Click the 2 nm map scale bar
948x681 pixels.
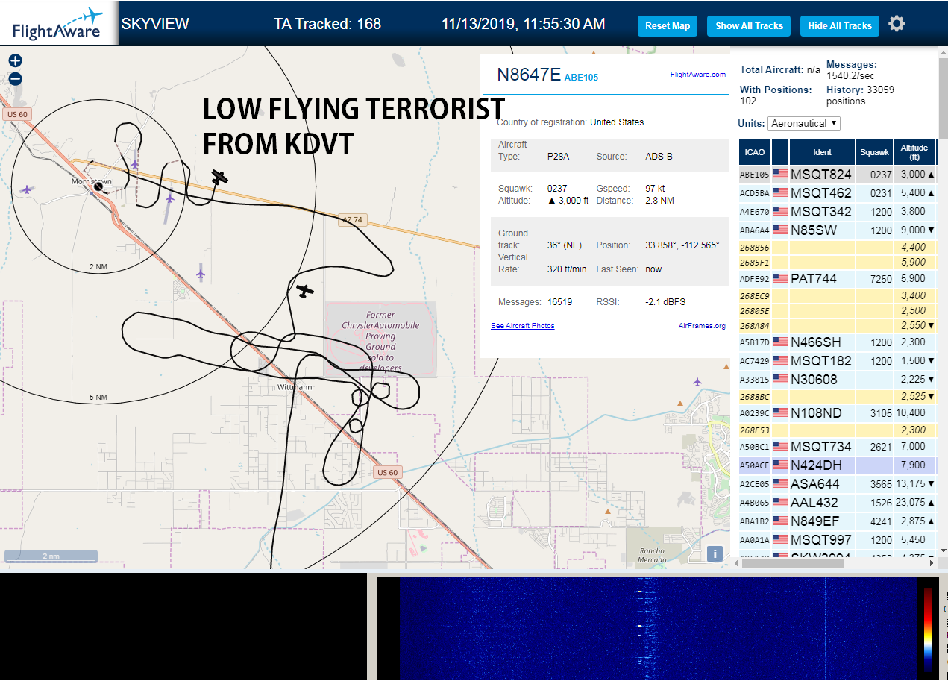pyautogui.click(x=51, y=556)
